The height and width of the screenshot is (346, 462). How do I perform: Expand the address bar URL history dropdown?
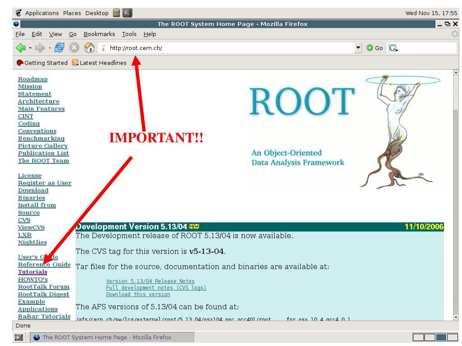click(358, 48)
